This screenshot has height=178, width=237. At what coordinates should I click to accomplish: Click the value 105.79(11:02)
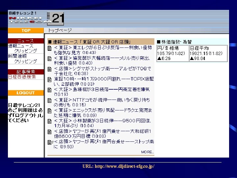[171, 53]
